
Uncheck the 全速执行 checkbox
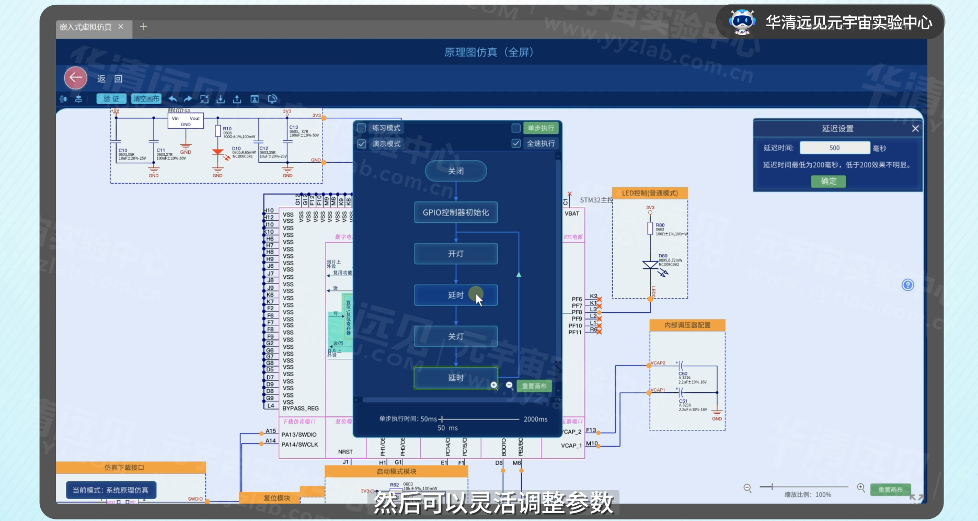(515, 143)
